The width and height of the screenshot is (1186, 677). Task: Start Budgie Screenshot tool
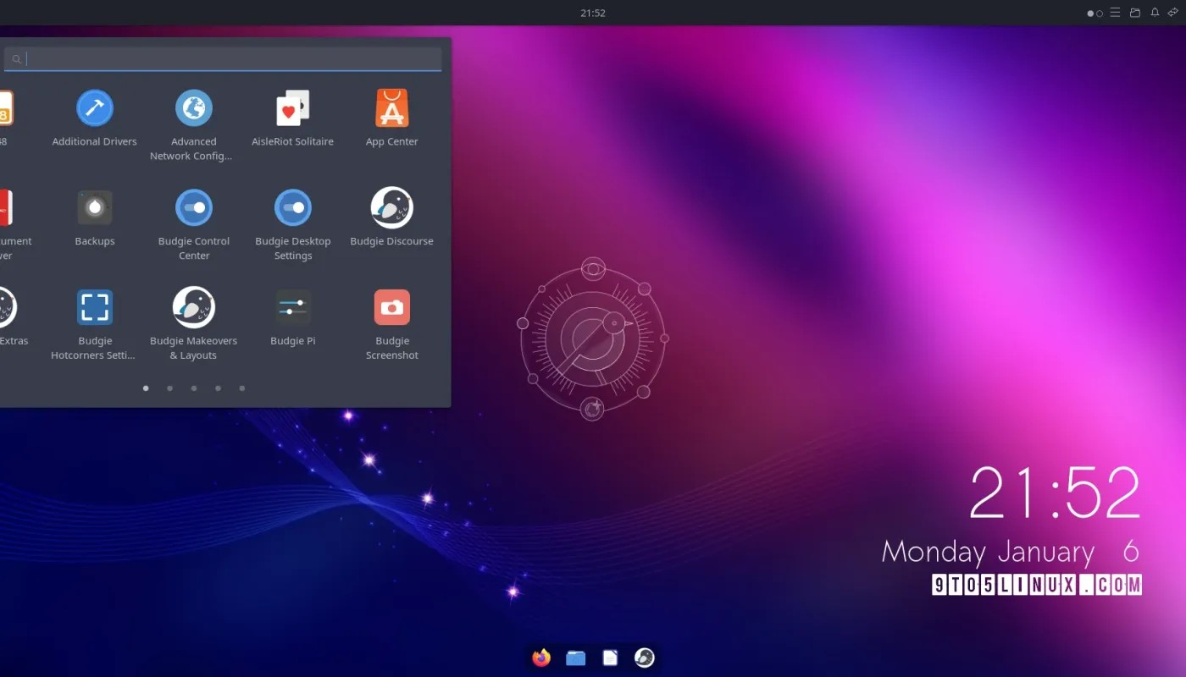click(x=391, y=307)
